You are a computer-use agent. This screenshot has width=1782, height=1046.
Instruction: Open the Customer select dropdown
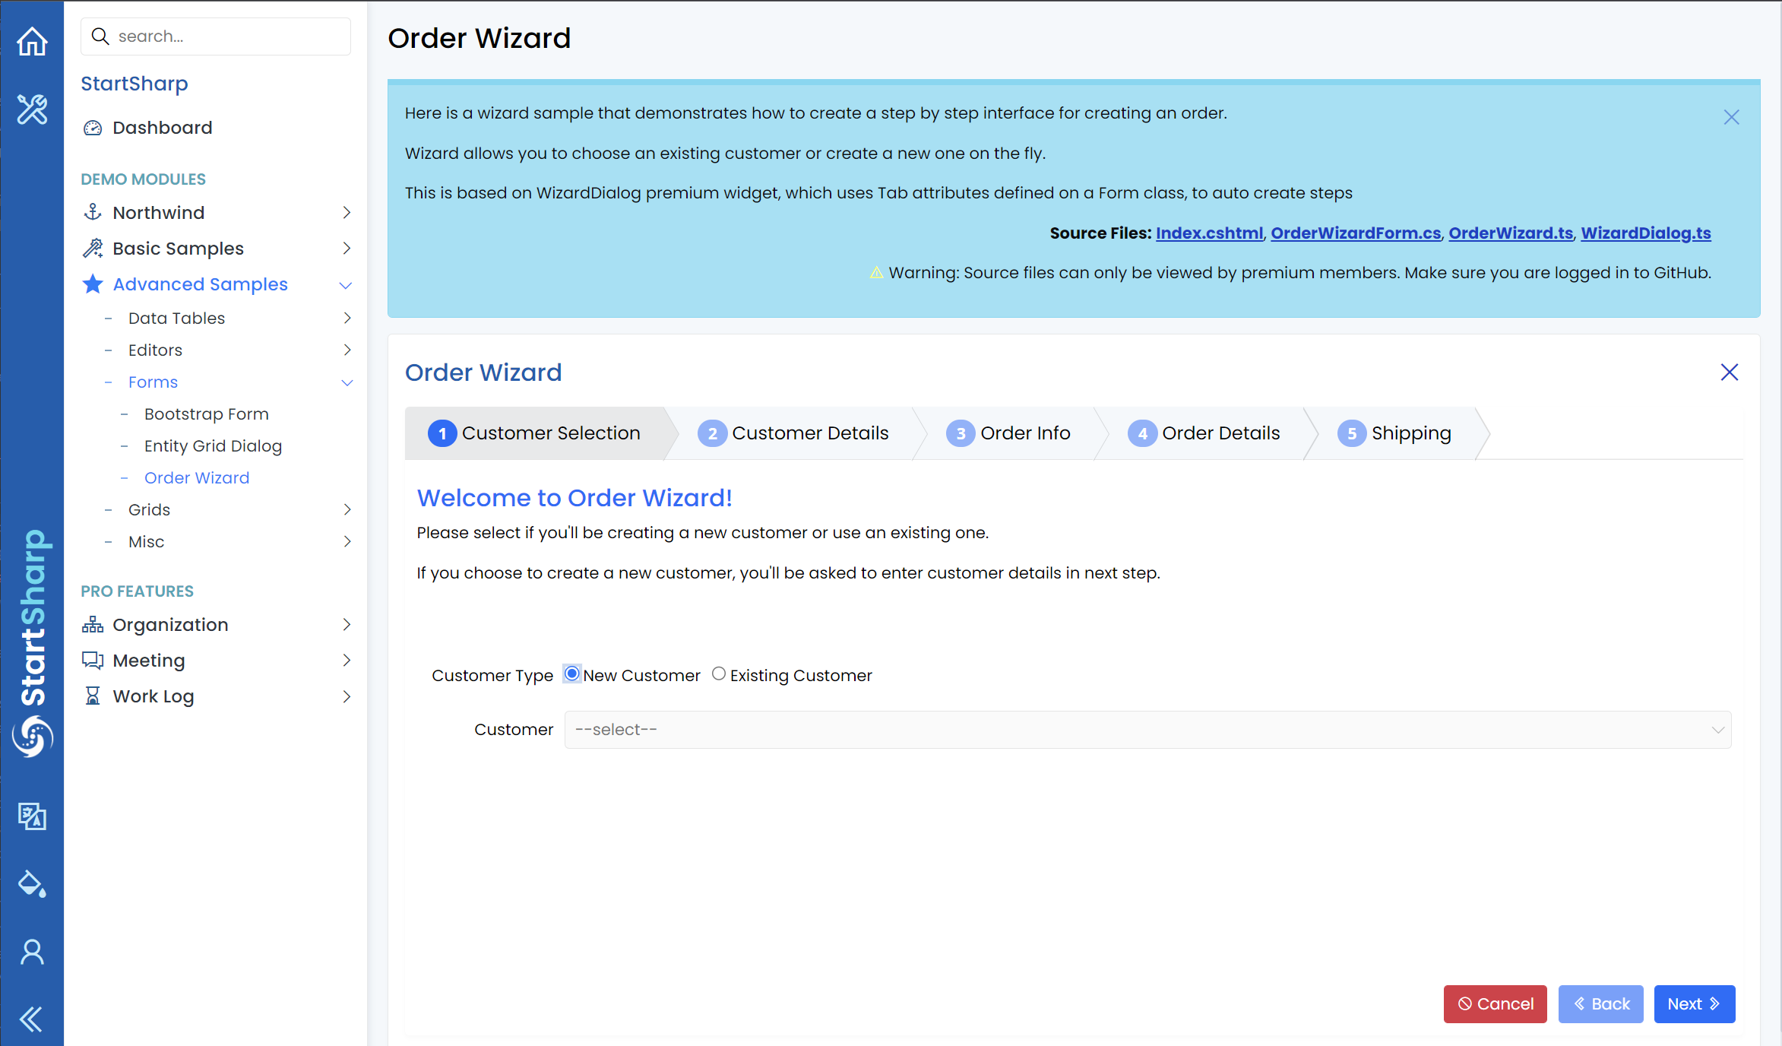1147,730
